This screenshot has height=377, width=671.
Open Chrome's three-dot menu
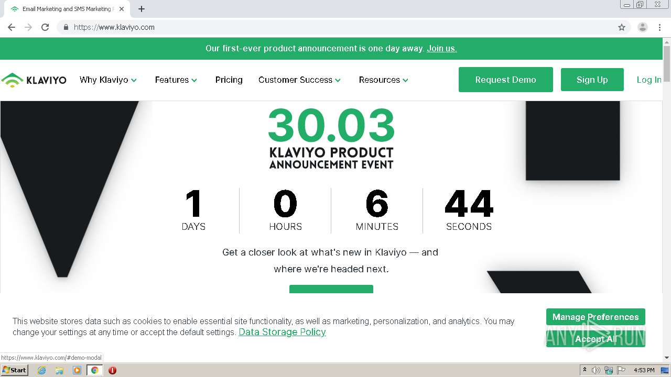[660, 27]
